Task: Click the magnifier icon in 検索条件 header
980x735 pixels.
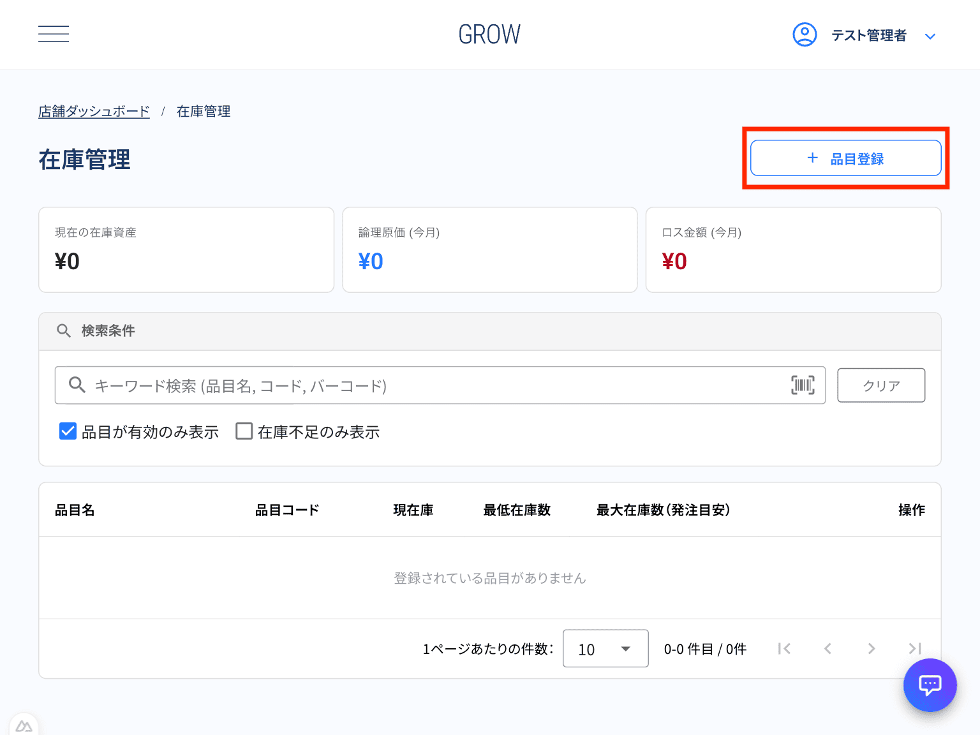Action: tap(64, 331)
